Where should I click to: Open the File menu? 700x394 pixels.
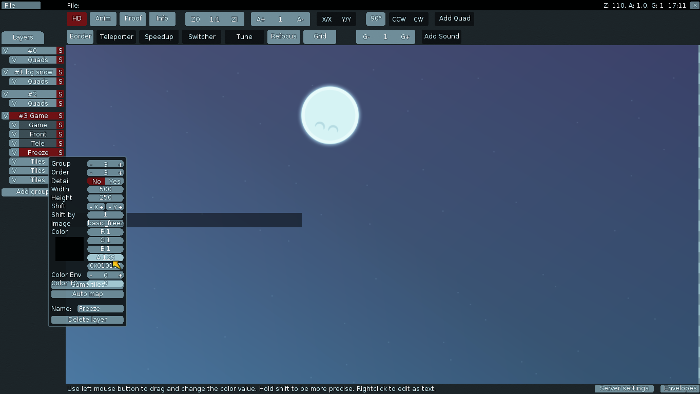21,6
